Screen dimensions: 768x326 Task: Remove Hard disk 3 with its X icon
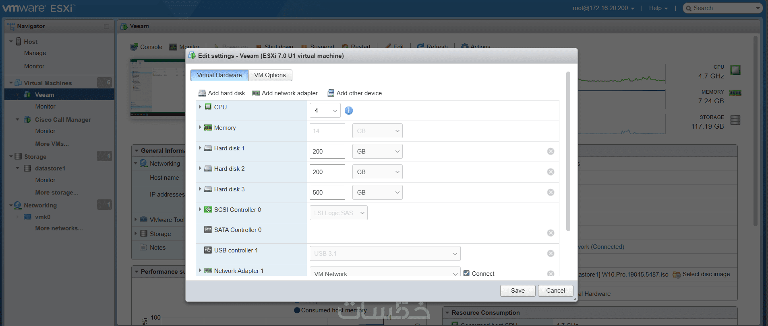pyautogui.click(x=551, y=193)
